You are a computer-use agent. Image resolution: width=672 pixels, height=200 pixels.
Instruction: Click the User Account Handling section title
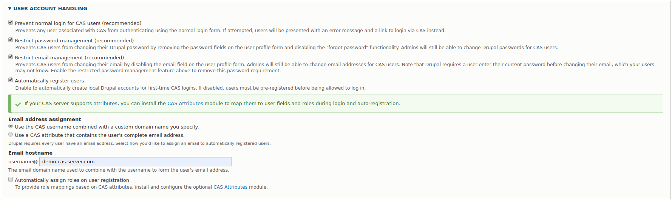[50, 8]
